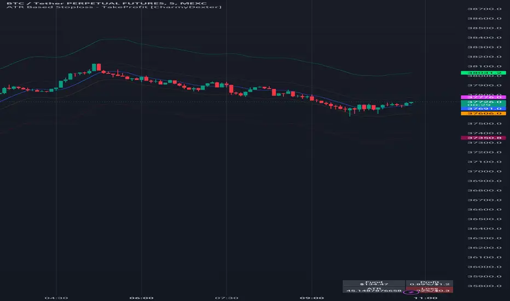510x301 pixels.
Task: Click the red Loss table cell
Action: coord(430,290)
